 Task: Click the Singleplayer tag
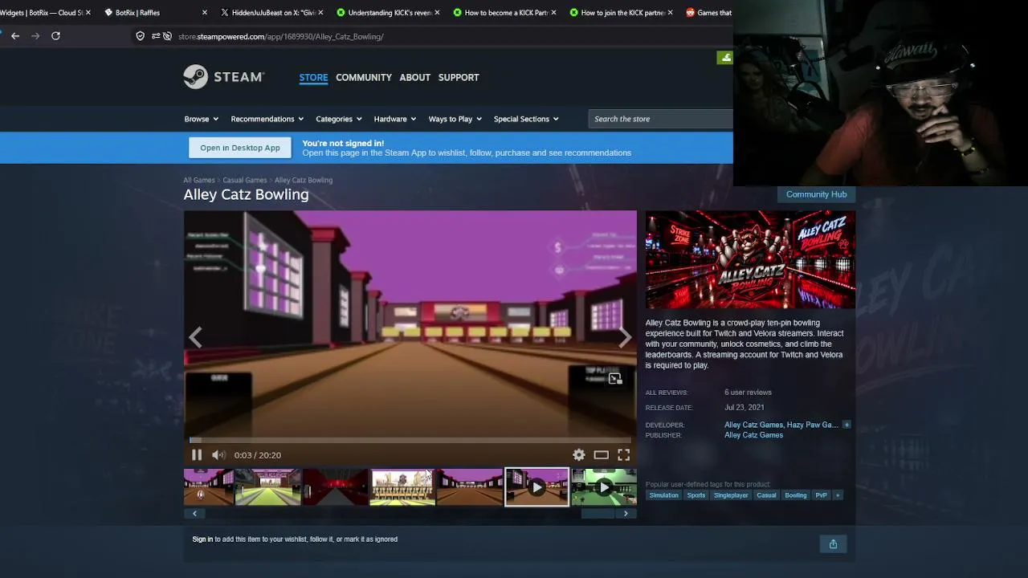731,495
